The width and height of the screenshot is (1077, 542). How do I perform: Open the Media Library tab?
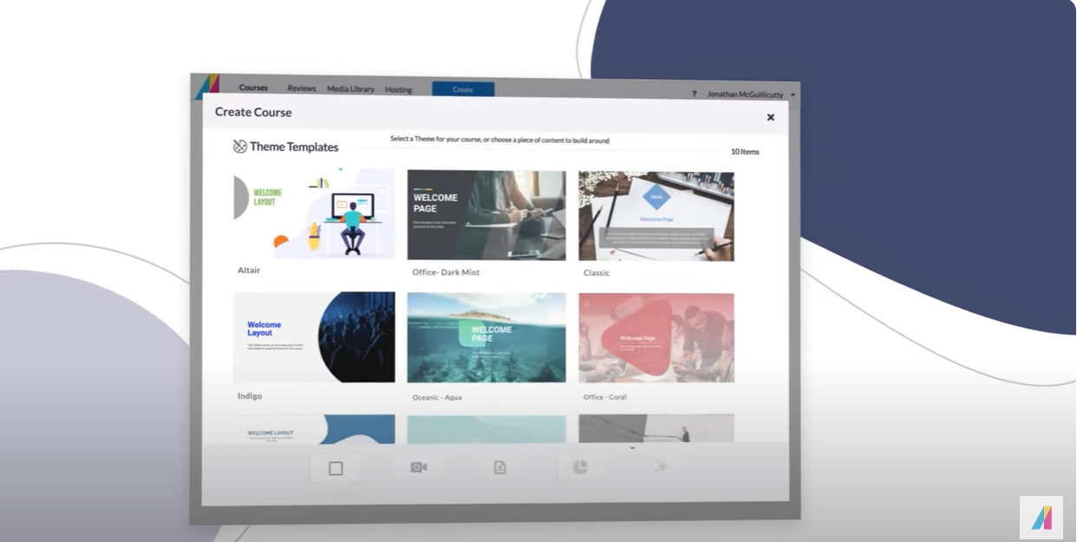(351, 89)
